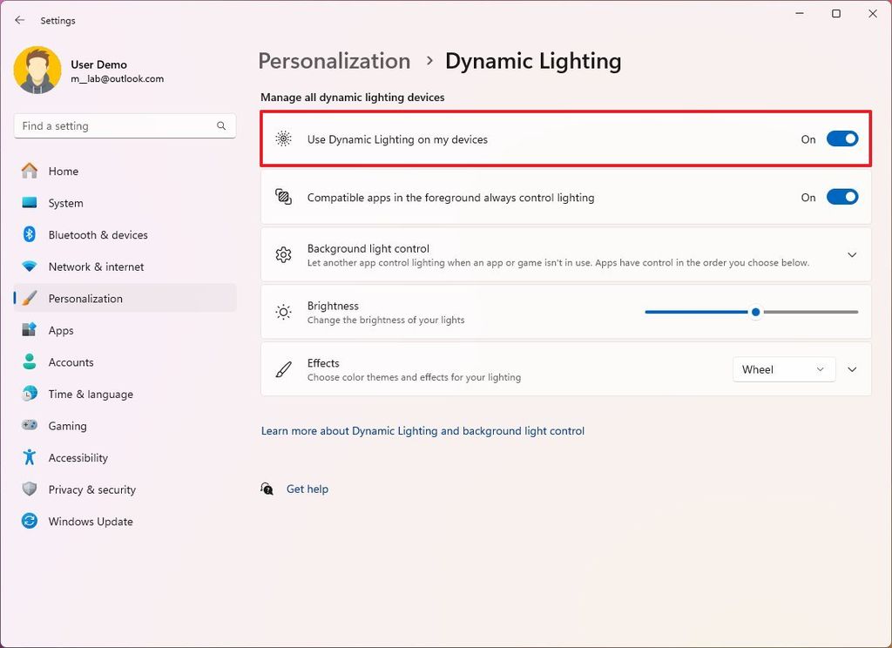The height and width of the screenshot is (648, 892).
Task: Click the Brightness sun icon
Action: tap(283, 311)
